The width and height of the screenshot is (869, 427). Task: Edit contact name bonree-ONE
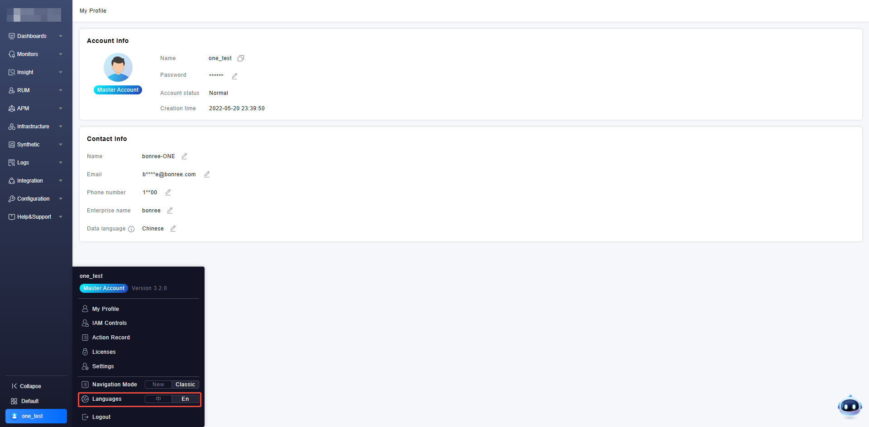184,156
